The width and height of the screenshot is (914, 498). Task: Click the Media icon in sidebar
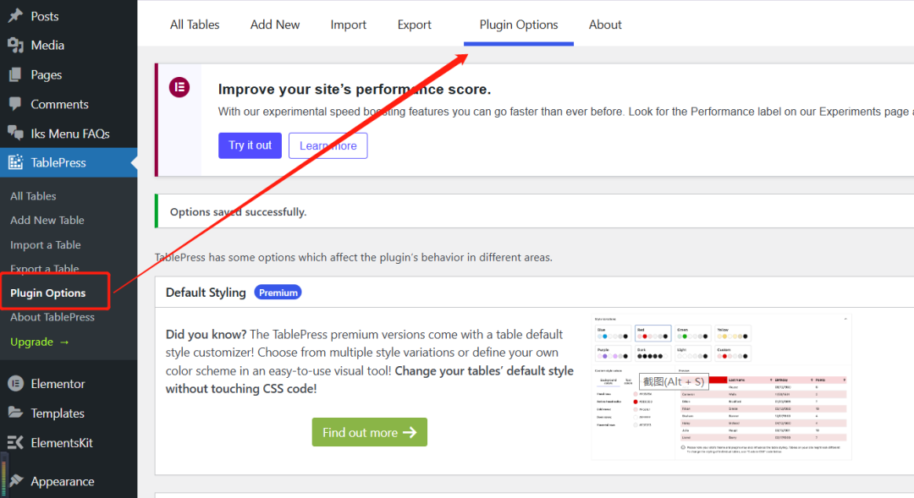pyautogui.click(x=16, y=45)
